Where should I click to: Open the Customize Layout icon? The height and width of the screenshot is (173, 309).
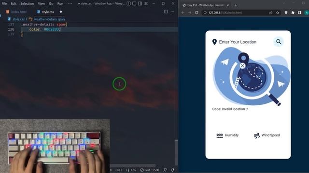pos(146,3)
